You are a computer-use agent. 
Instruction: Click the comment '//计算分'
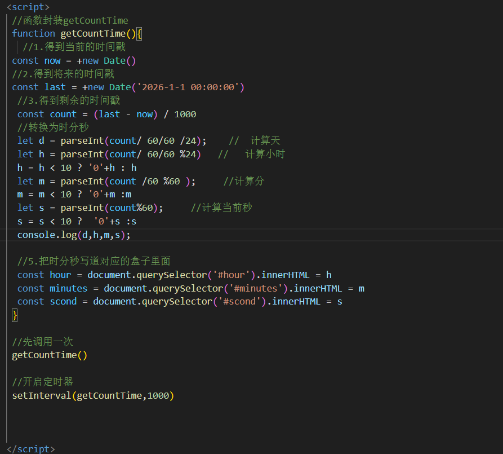tap(244, 181)
